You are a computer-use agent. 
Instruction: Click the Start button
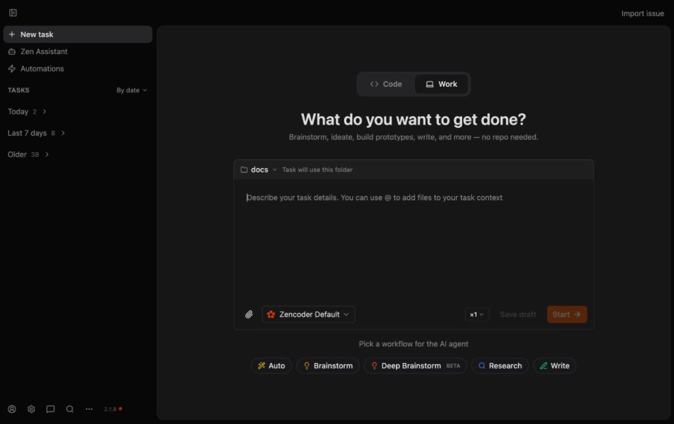[x=567, y=314]
